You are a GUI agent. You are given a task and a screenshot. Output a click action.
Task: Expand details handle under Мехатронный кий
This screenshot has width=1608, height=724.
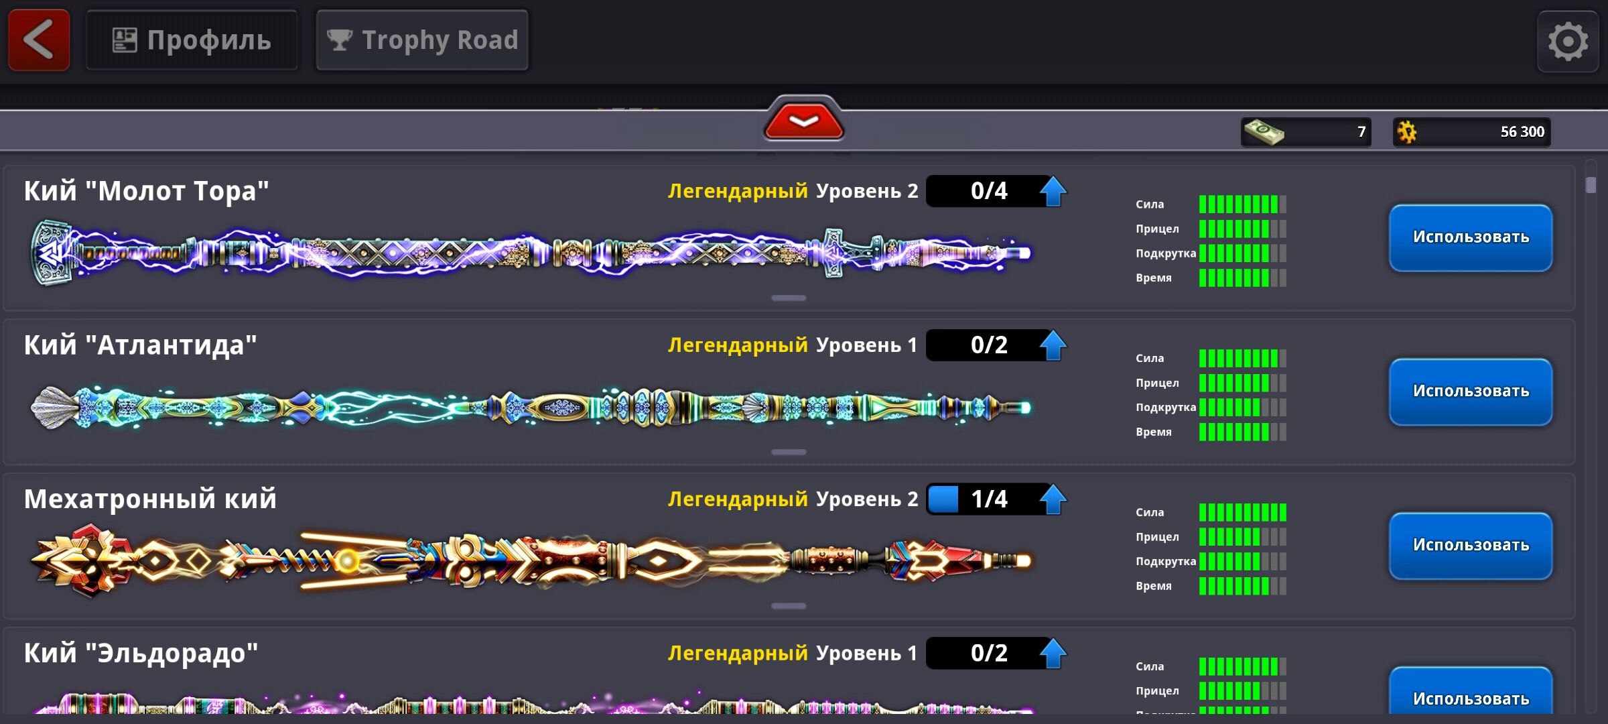coord(788,606)
